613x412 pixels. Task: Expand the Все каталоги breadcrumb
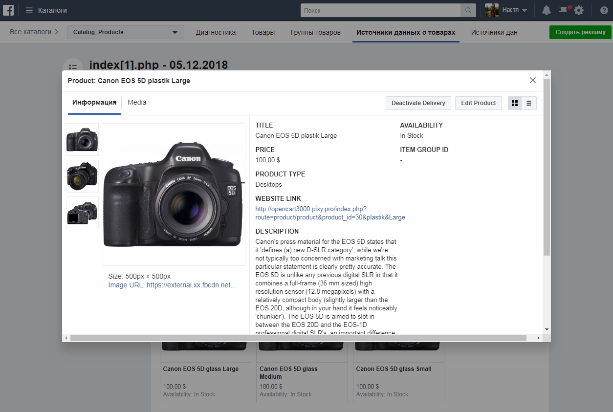click(x=34, y=32)
